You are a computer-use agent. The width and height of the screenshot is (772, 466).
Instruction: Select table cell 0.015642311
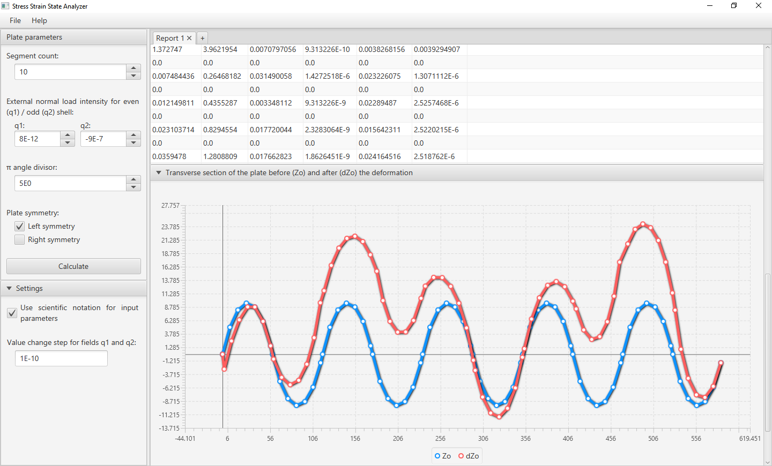pos(384,130)
